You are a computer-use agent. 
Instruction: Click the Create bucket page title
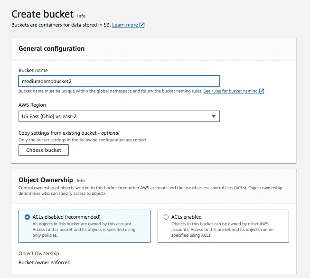[x=43, y=14]
